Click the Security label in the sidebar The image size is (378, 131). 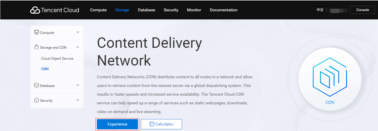click(x=46, y=101)
